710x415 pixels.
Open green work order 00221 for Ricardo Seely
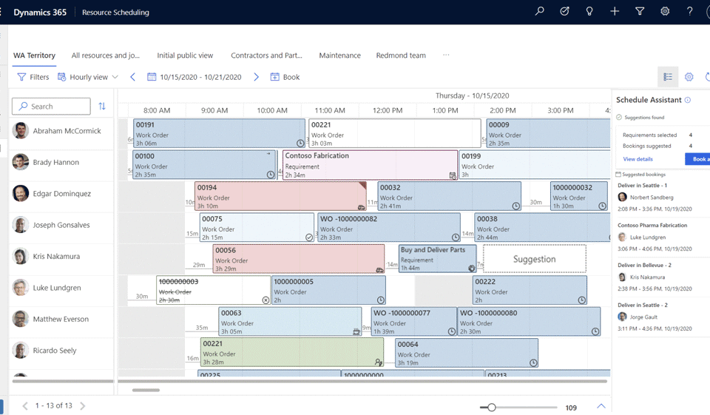pos(292,353)
